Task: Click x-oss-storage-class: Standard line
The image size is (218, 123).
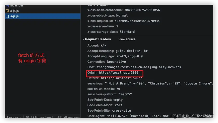Action: 111,32
